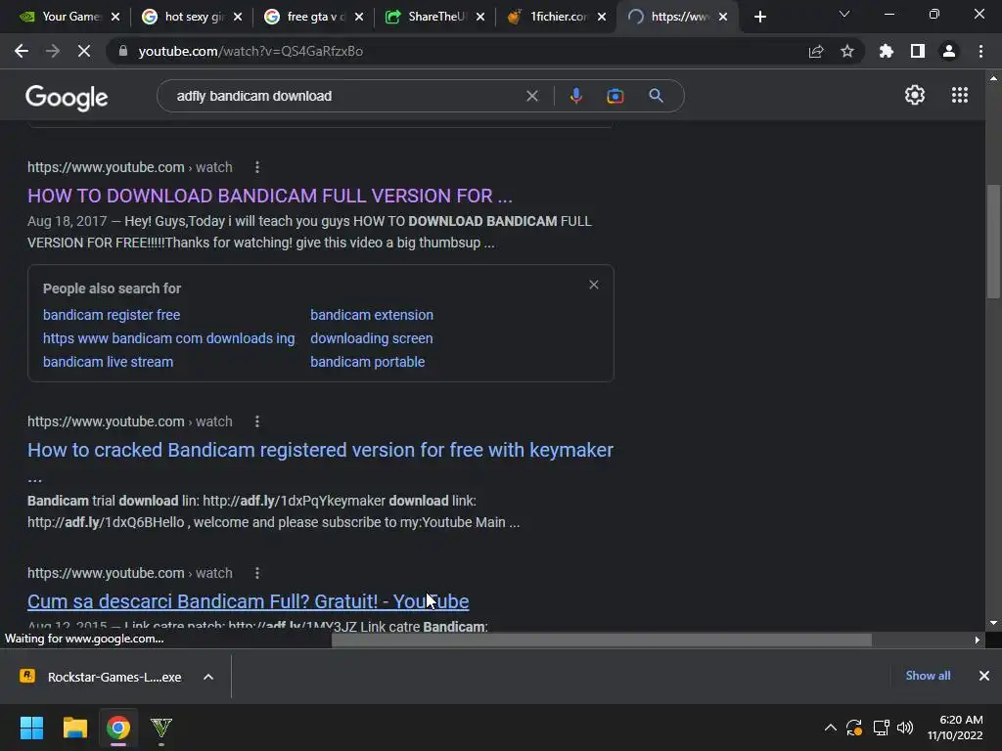Image resolution: width=1002 pixels, height=751 pixels.
Task: Search by image with the camera icon
Action: pyautogui.click(x=615, y=96)
